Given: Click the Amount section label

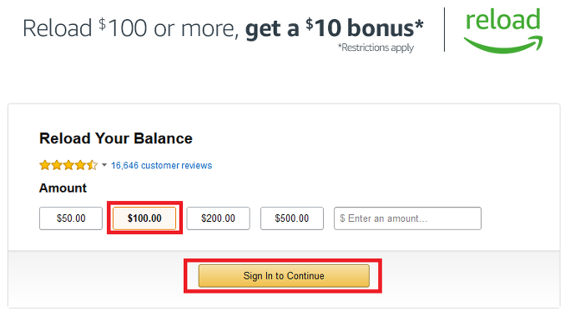Looking at the screenshot, I should point(63,188).
